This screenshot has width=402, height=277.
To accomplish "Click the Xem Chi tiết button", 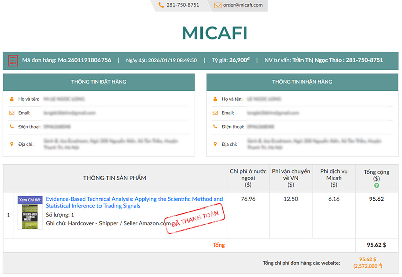I will point(30,200).
